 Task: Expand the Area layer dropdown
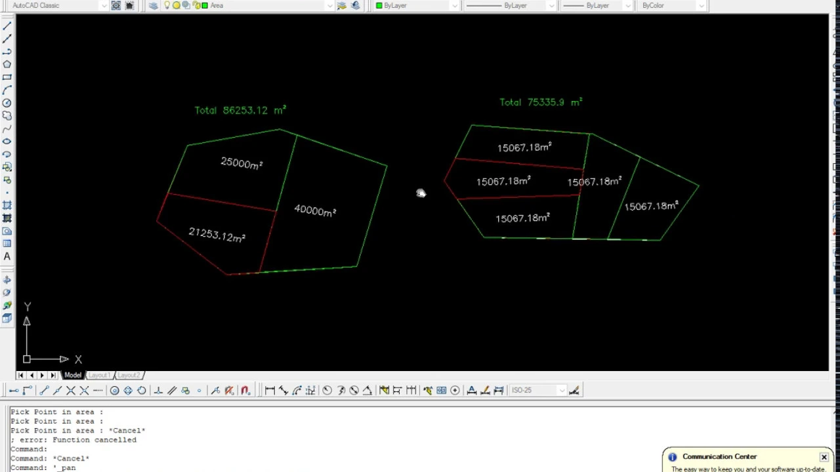(x=329, y=5)
